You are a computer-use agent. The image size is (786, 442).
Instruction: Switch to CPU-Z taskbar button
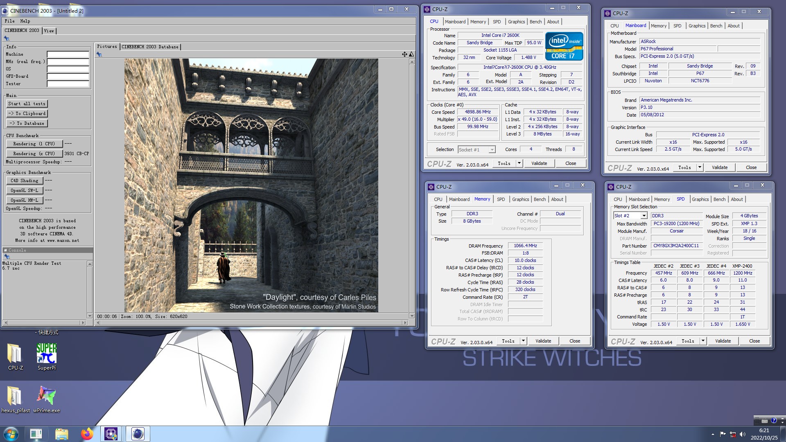click(x=111, y=434)
